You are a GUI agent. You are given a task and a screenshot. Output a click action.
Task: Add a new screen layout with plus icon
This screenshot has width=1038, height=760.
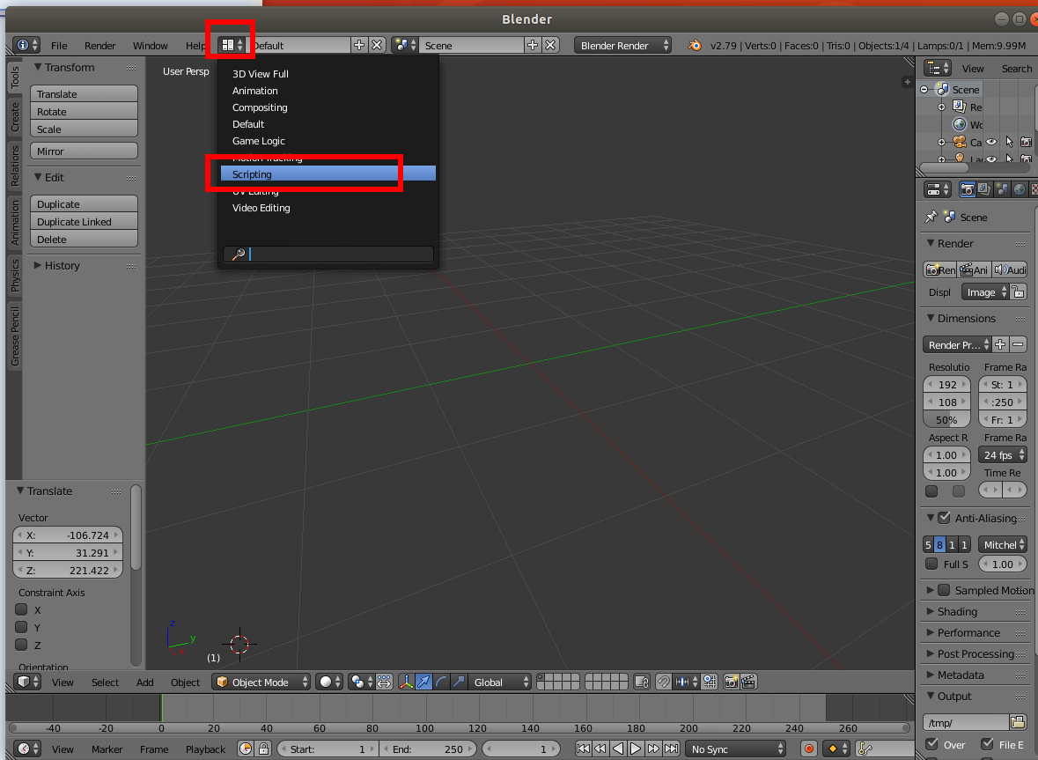point(359,45)
